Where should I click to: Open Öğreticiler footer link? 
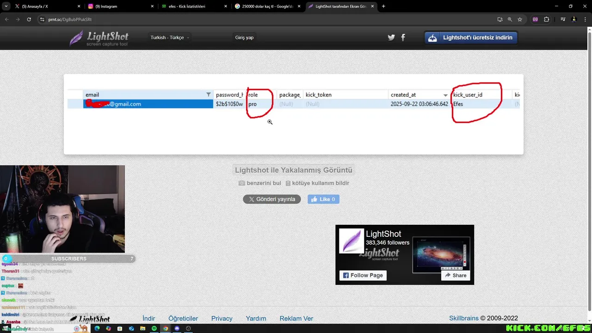[183, 318]
